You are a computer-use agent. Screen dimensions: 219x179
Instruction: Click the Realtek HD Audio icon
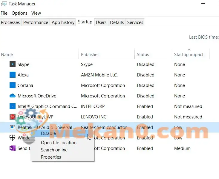pos(13,127)
